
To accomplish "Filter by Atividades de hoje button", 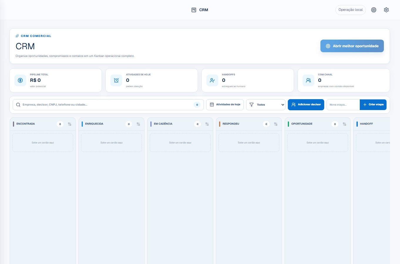I will tap(225, 105).
